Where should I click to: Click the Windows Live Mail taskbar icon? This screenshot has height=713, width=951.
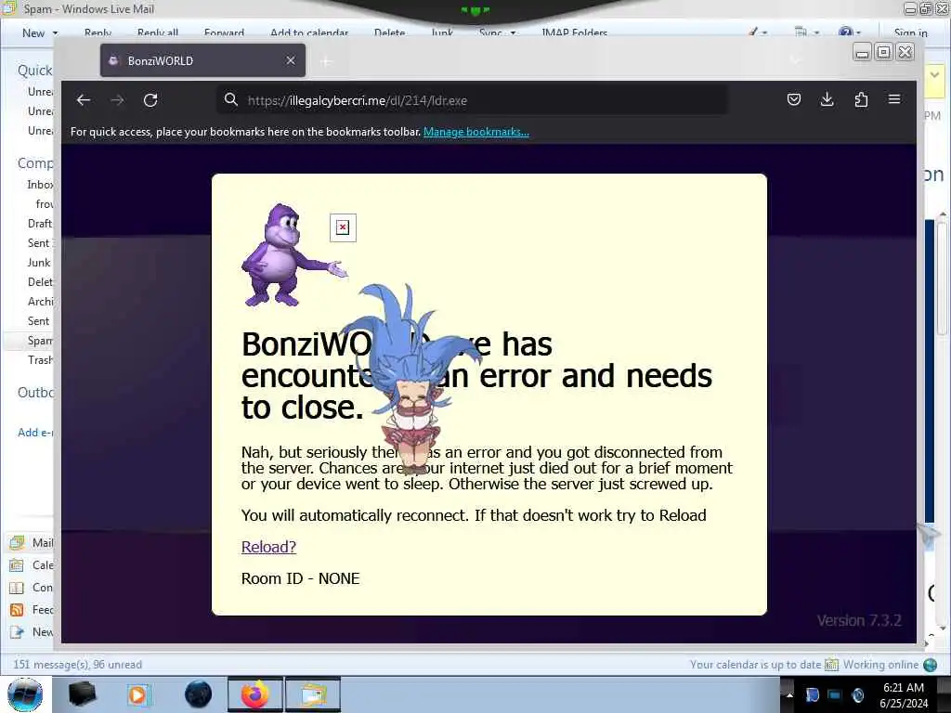click(x=313, y=694)
